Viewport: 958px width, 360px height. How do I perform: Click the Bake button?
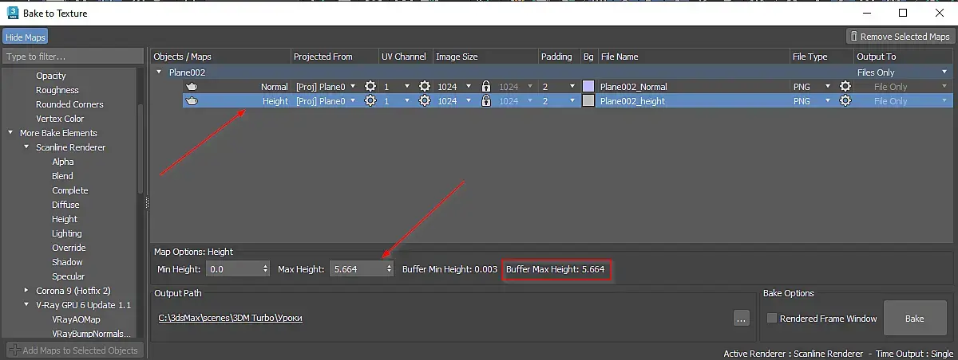click(915, 319)
